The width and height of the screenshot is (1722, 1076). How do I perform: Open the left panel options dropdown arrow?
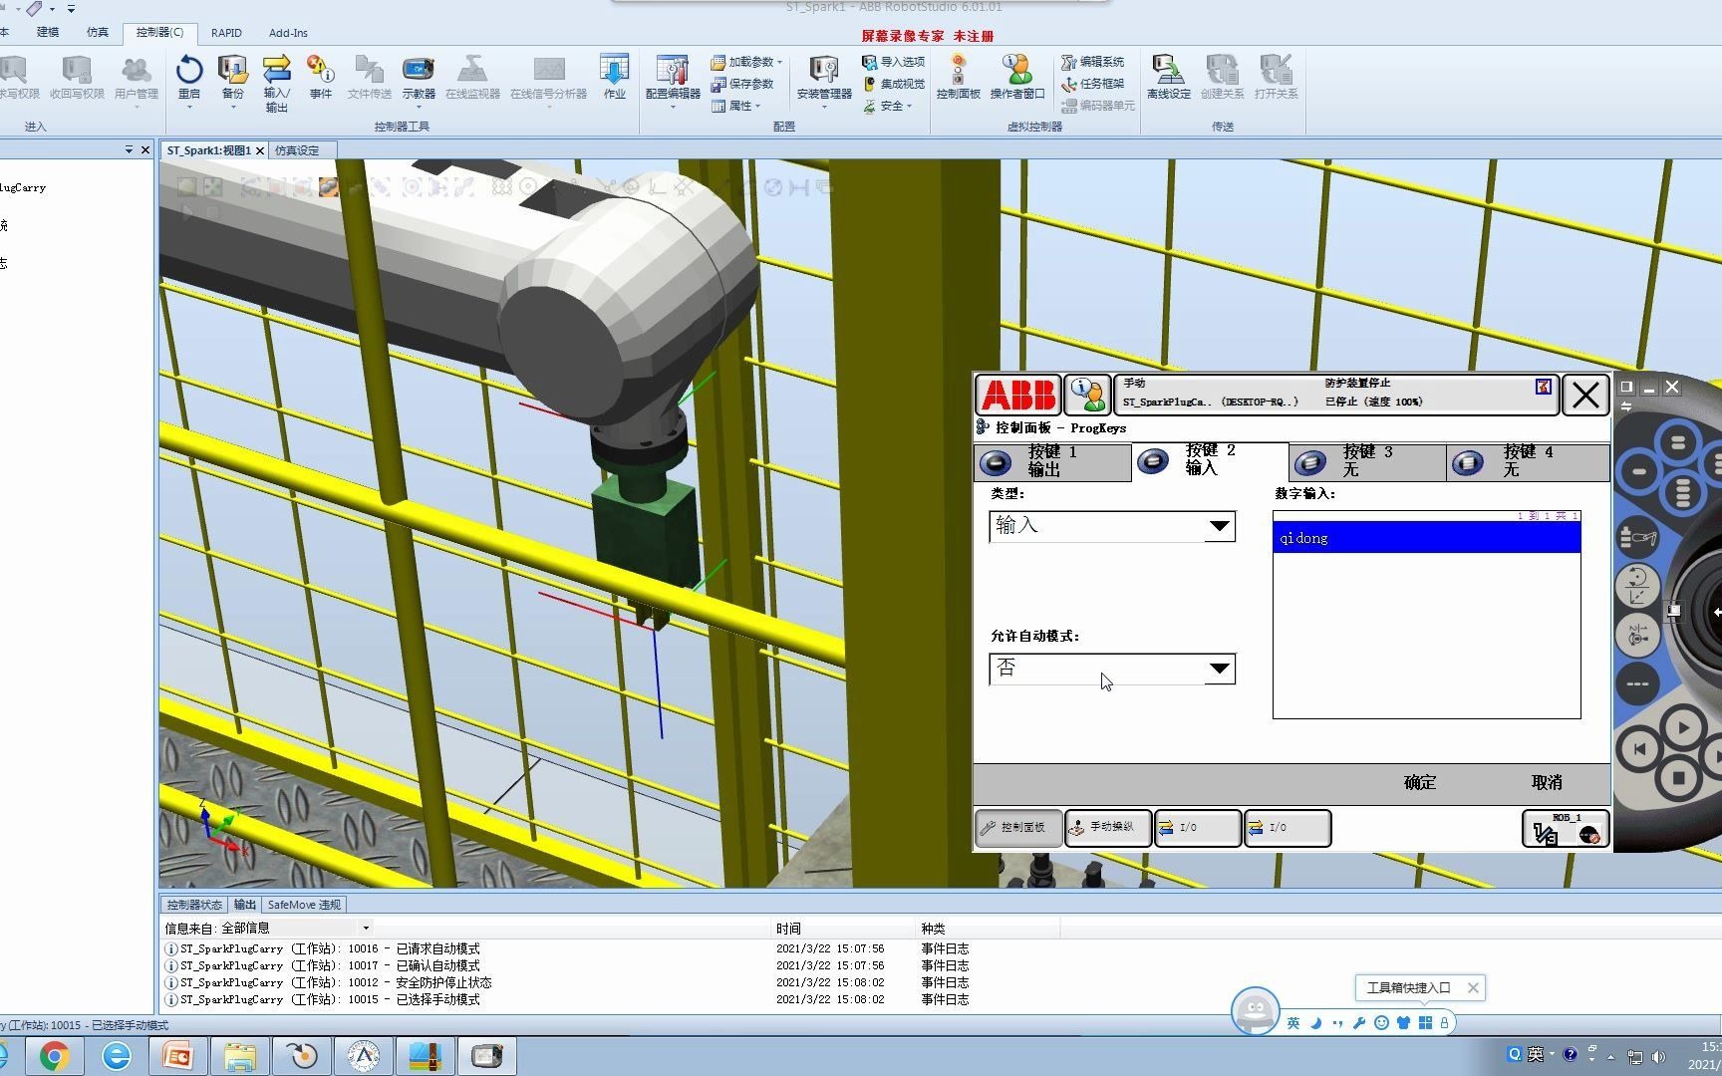click(129, 150)
